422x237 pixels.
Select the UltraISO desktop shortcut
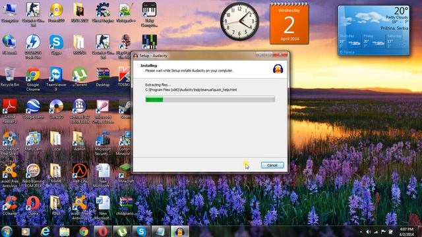click(x=56, y=109)
